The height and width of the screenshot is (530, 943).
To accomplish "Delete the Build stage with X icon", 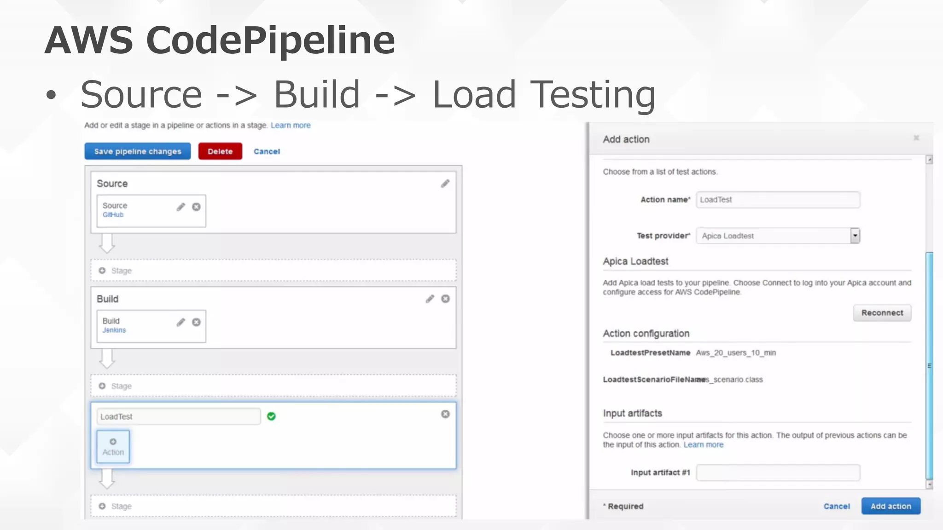I will [445, 299].
